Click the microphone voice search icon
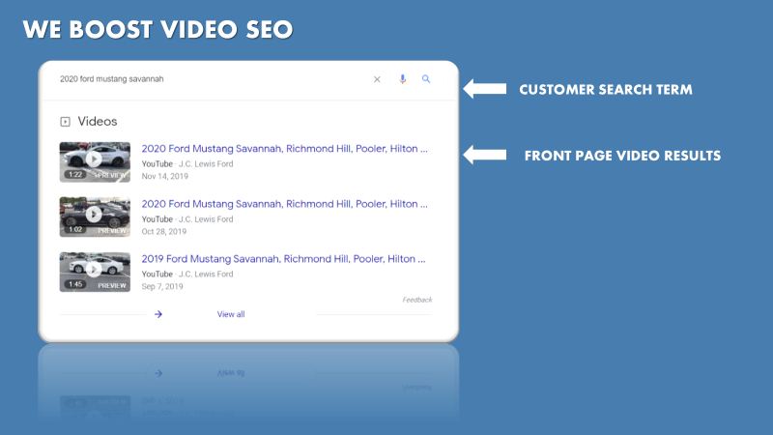773x435 pixels. coord(403,79)
